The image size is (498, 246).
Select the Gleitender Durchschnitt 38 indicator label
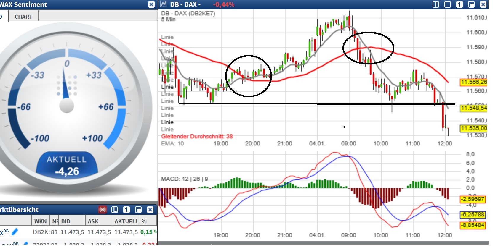[197, 136]
